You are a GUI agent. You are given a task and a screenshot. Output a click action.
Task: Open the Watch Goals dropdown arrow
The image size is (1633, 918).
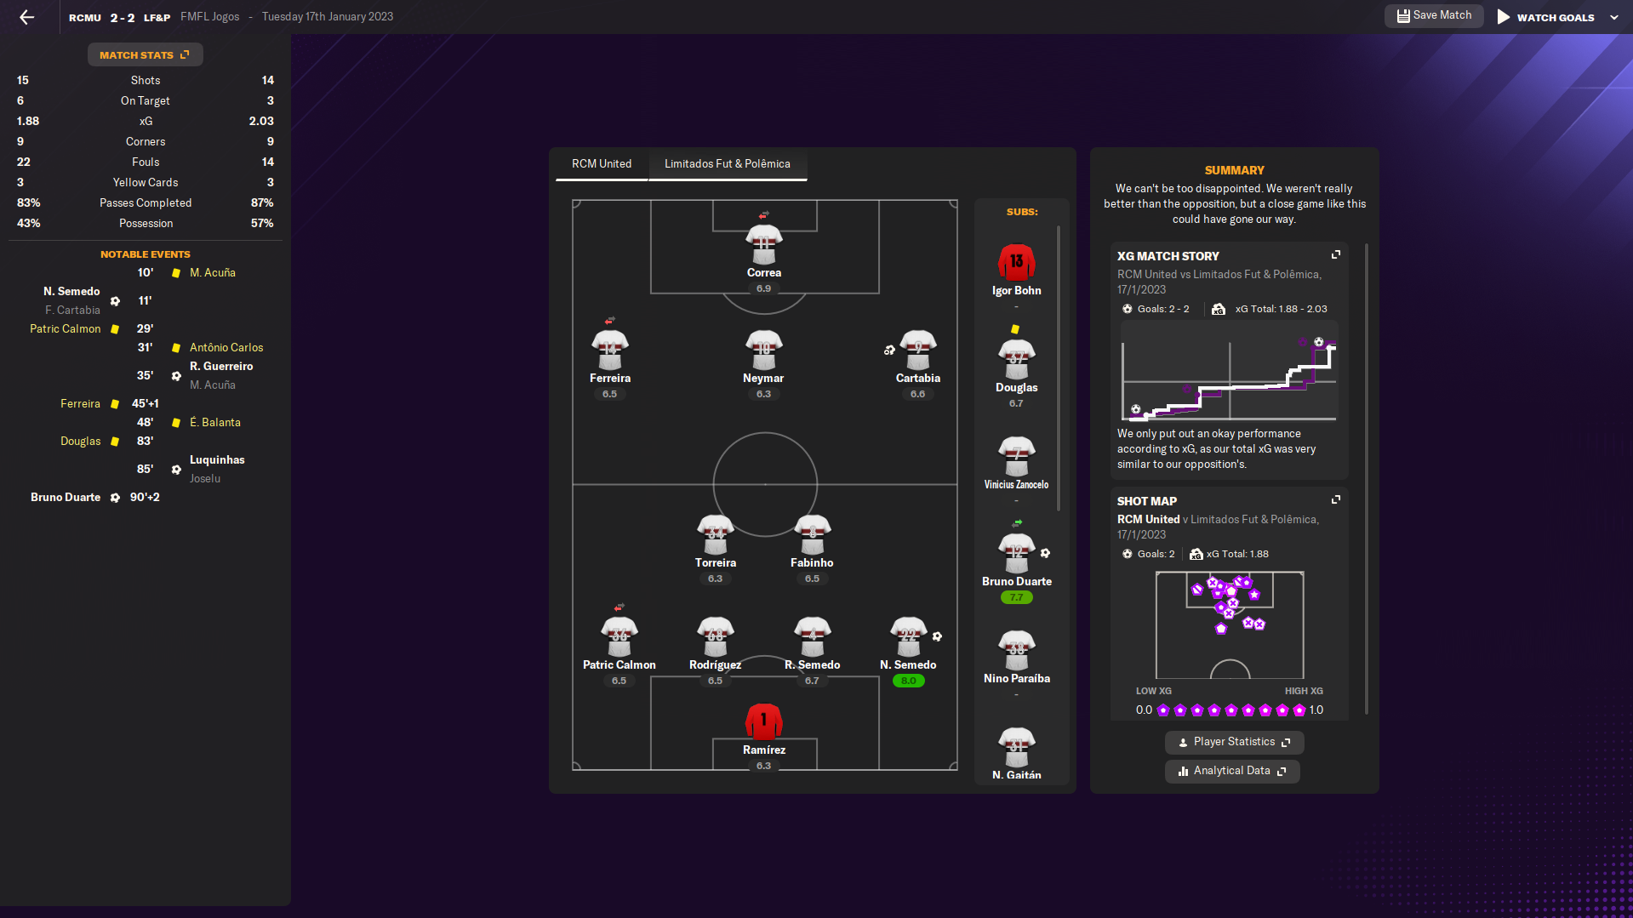pos(1614,17)
